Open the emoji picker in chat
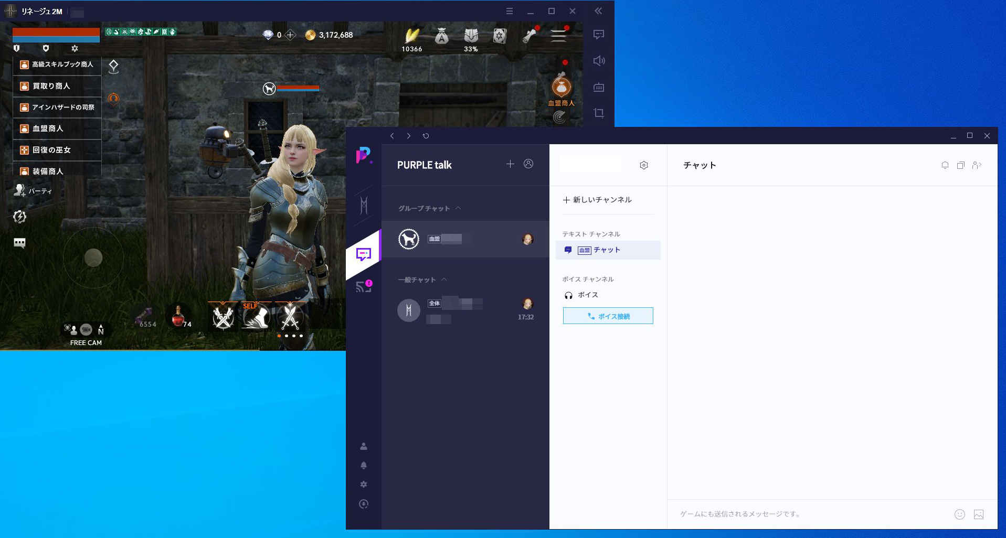This screenshot has height=538, width=1006. coord(960,514)
